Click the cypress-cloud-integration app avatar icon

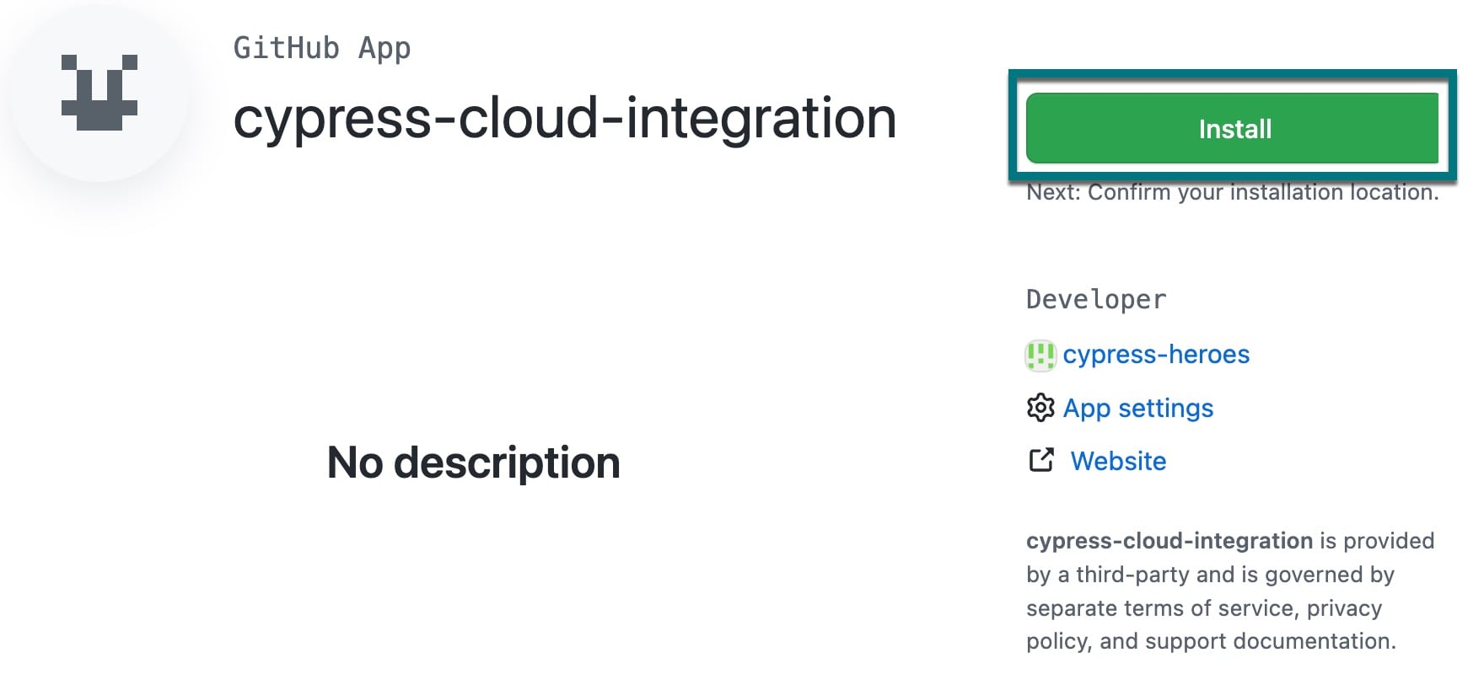(x=99, y=90)
